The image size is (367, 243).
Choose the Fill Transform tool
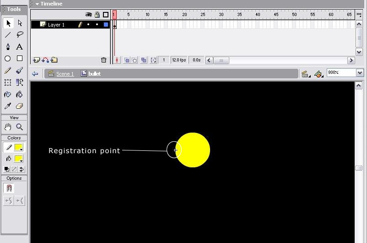[x=20, y=83]
